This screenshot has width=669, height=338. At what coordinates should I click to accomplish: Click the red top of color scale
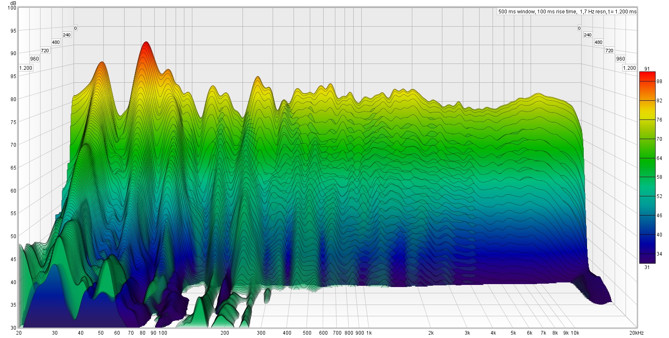(647, 75)
